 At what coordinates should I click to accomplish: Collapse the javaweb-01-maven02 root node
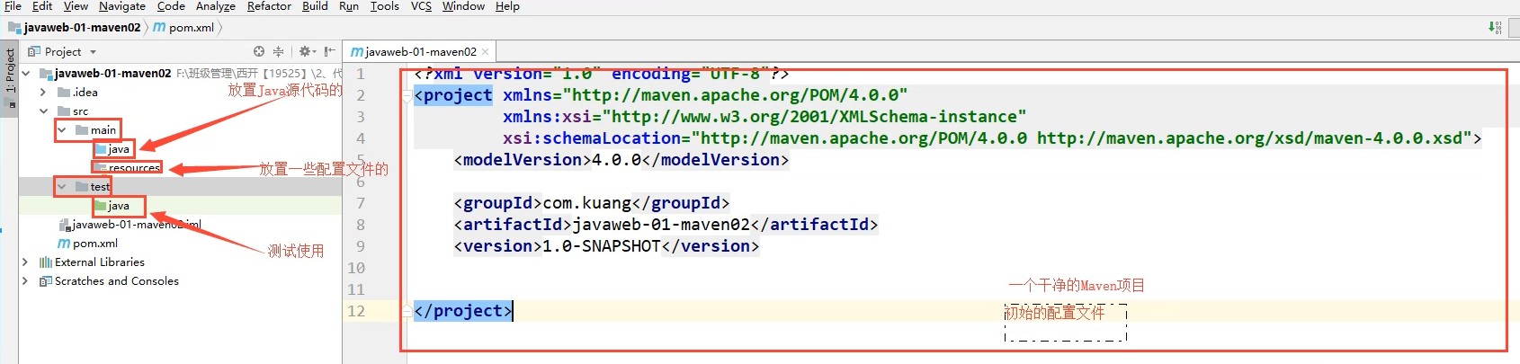pos(25,74)
